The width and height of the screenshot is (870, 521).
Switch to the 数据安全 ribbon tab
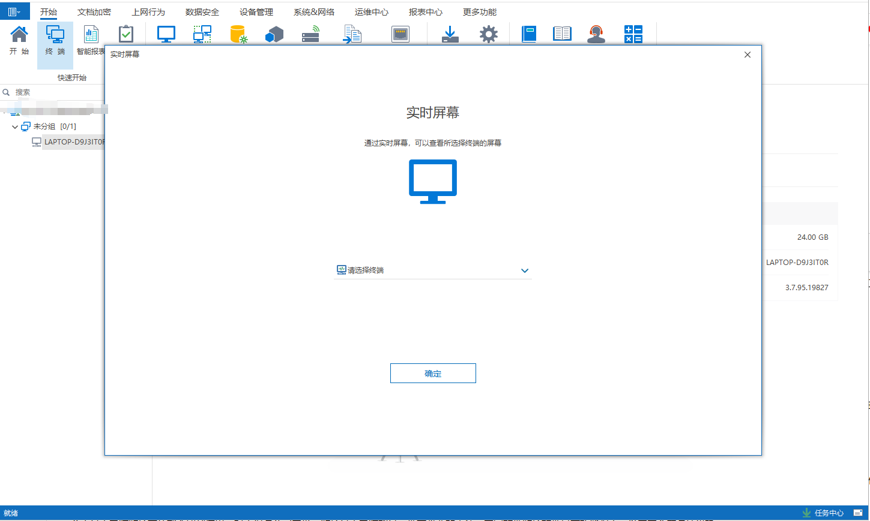coord(202,12)
